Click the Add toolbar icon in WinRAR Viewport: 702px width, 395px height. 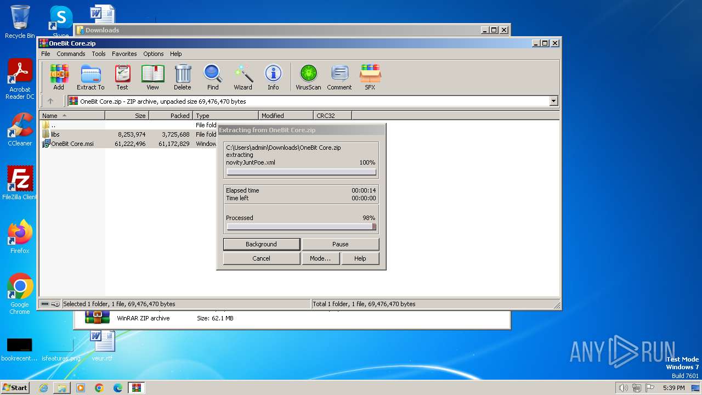click(x=59, y=77)
